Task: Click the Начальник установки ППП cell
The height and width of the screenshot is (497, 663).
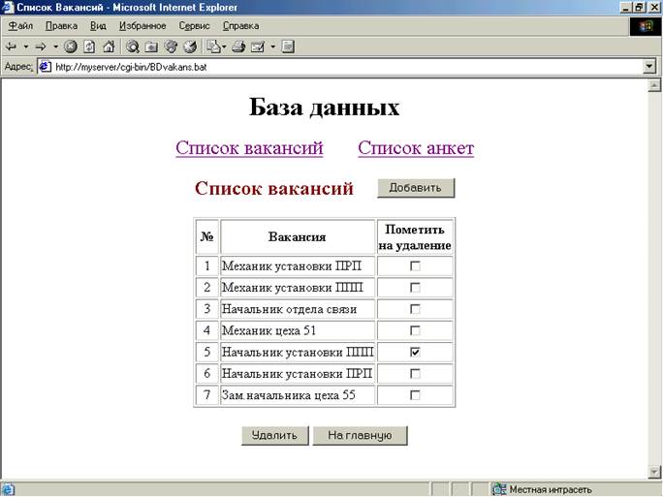Action: coord(298,352)
